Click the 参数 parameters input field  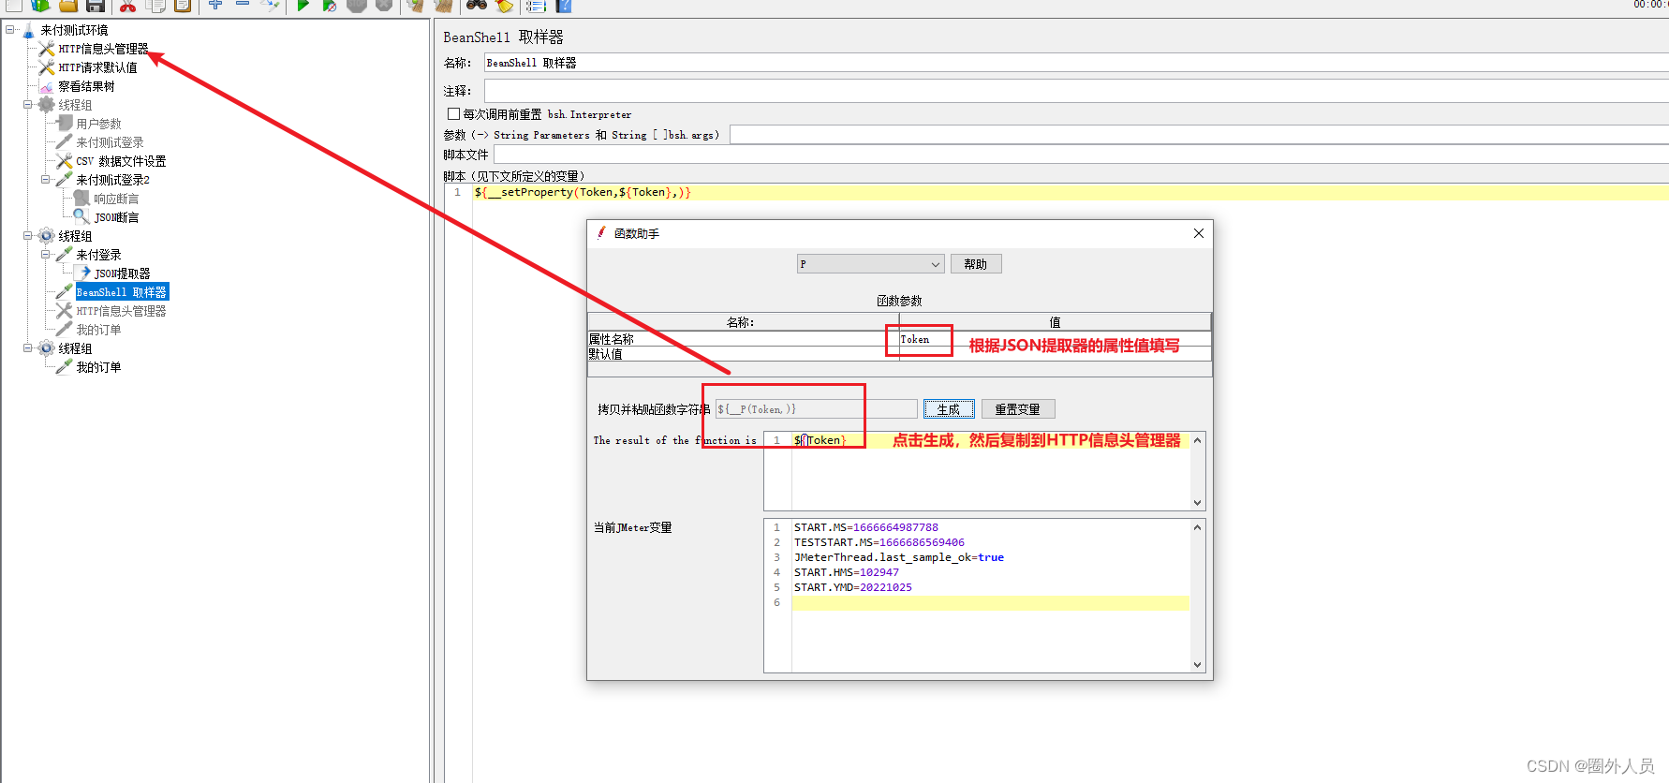[x=1199, y=135]
